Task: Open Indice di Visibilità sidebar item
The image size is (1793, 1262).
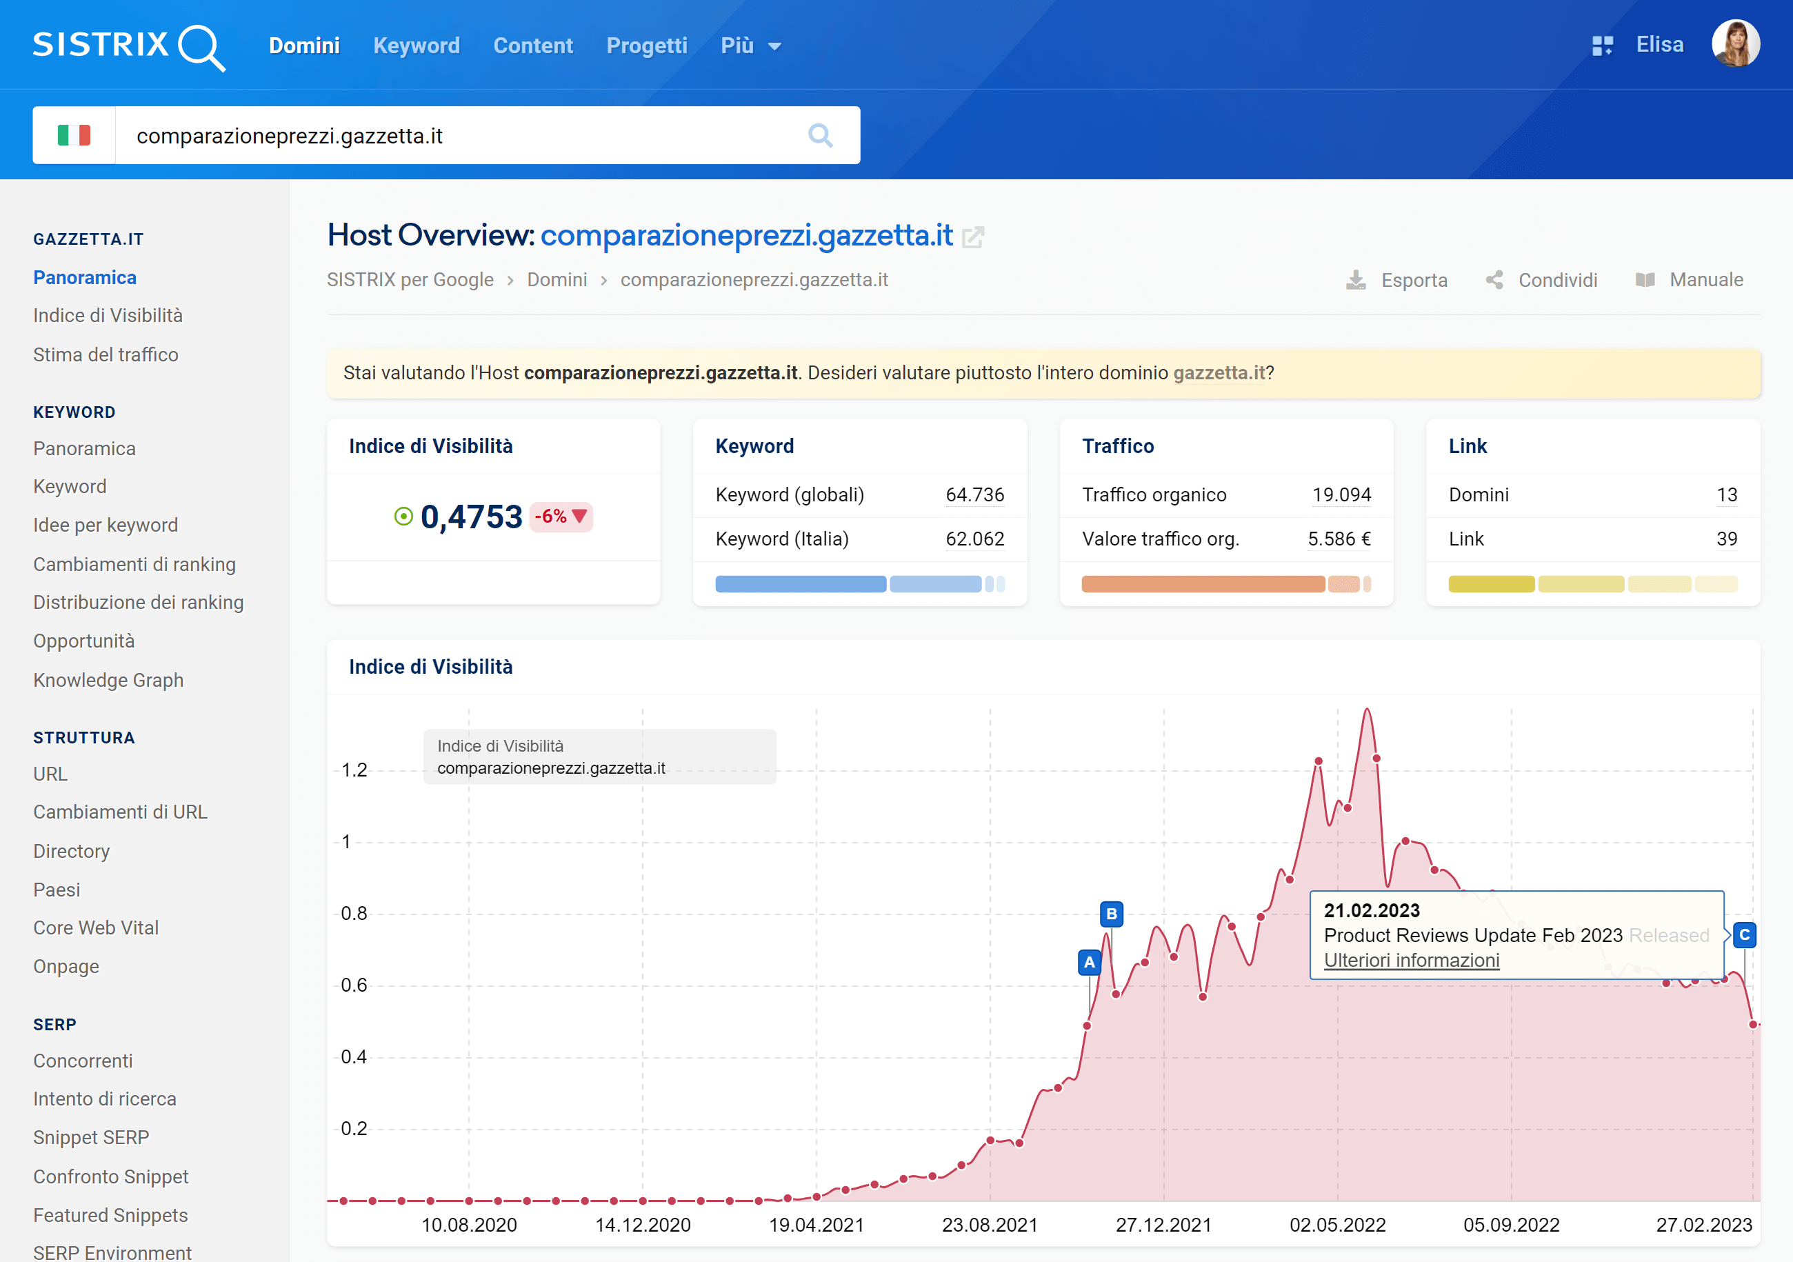Action: click(x=108, y=316)
